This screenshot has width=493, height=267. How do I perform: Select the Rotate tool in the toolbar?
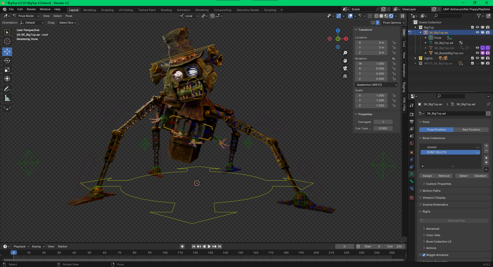pyautogui.click(x=7, y=61)
